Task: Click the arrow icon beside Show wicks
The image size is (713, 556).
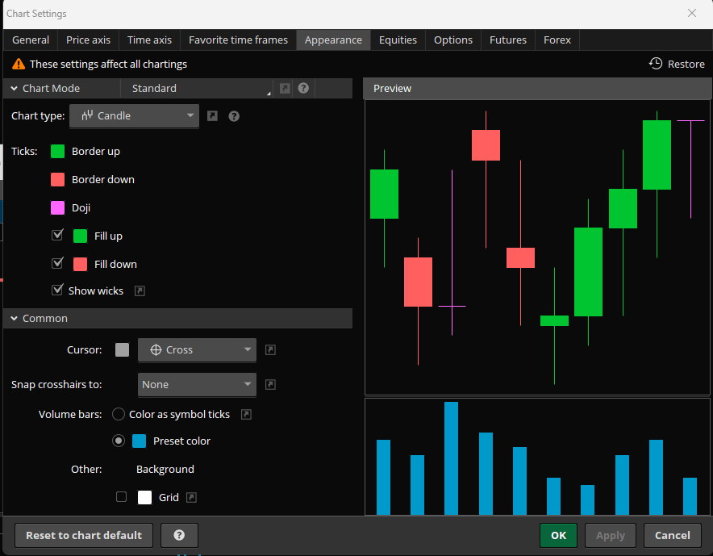Action: point(140,291)
